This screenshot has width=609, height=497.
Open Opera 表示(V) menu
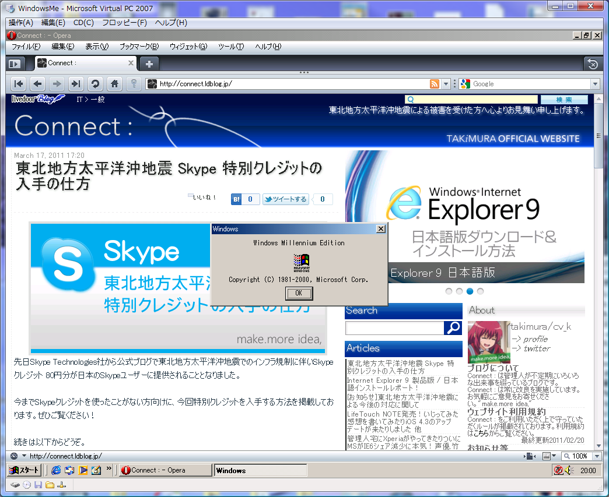[97, 47]
